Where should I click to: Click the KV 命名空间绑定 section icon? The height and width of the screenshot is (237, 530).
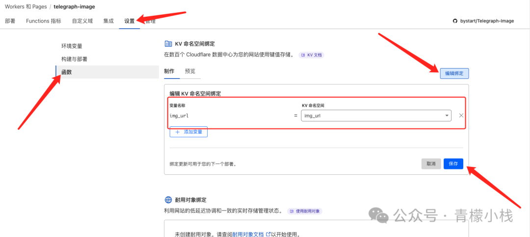point(168,44)
